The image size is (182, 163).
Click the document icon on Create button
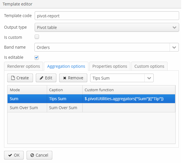click(x=13, y=78)
